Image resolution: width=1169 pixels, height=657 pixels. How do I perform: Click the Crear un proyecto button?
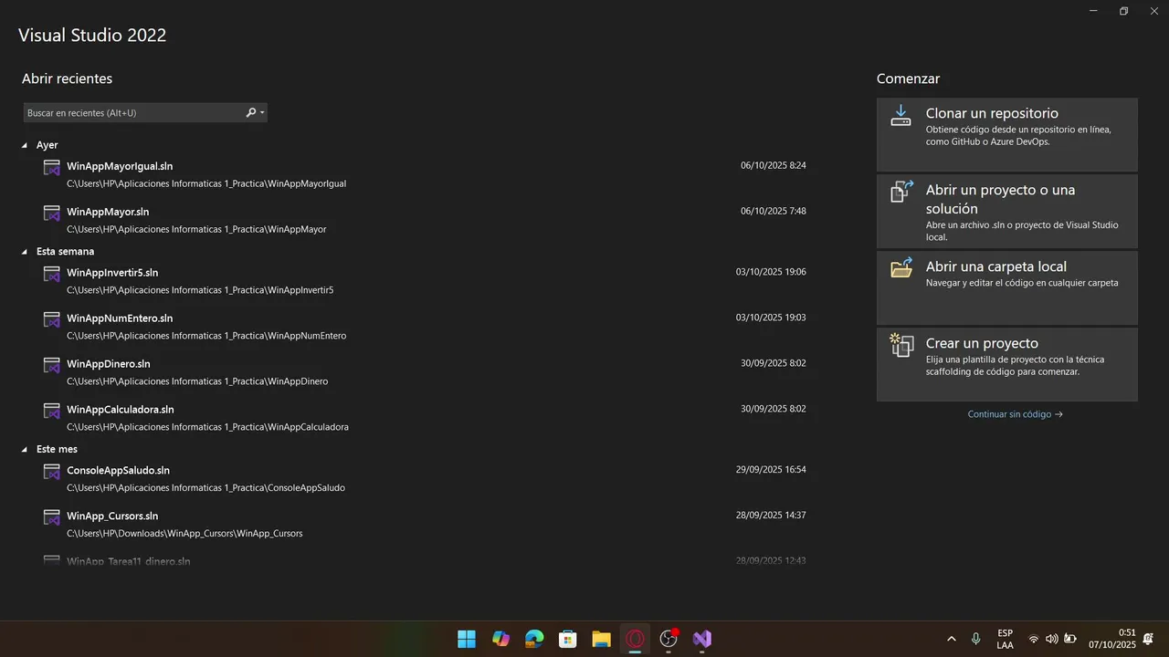(1007, 364)
